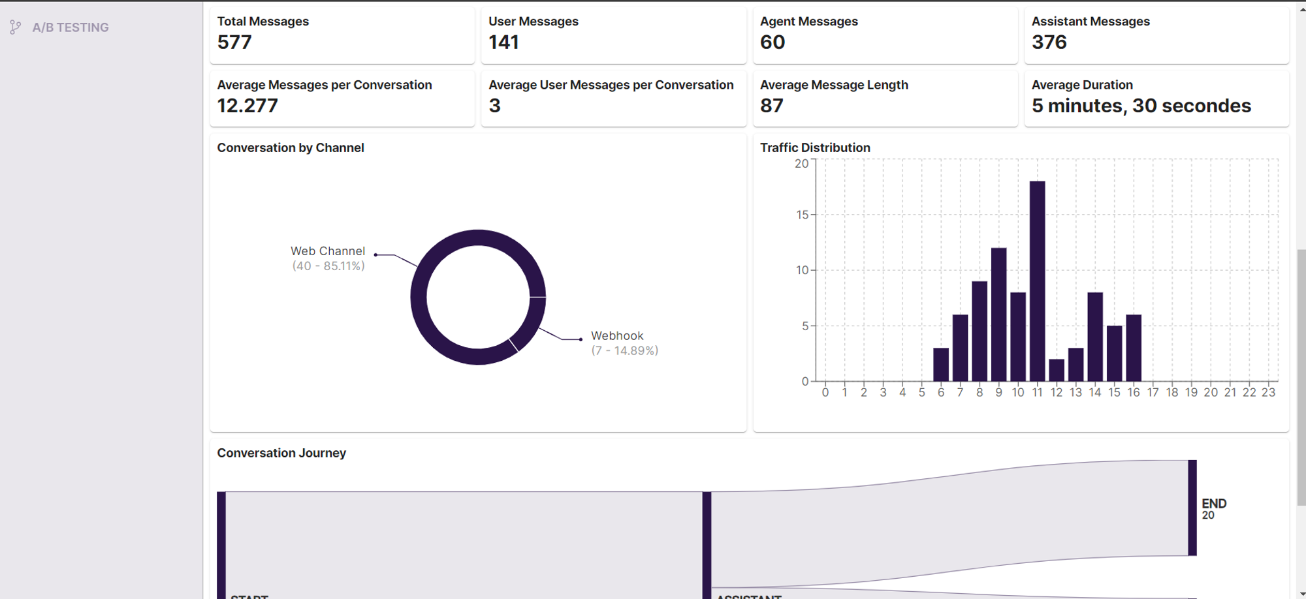Viewport: 1306px width, 599px height.
Task: Open the A/B TESTING sidebar item
Action: click(60, 27)
